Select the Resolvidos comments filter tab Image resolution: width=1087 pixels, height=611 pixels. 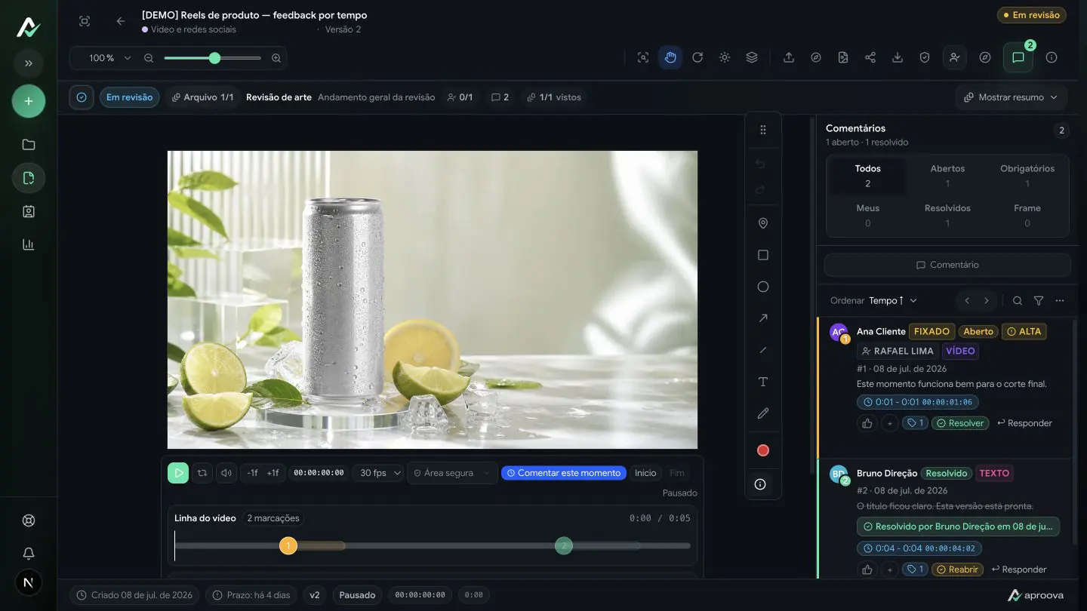click(x=947, y=215)
